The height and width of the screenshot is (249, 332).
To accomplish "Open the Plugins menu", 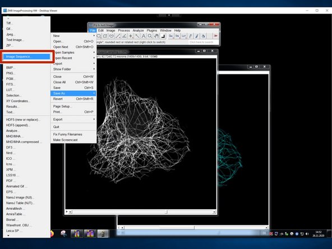I will 152,30.
